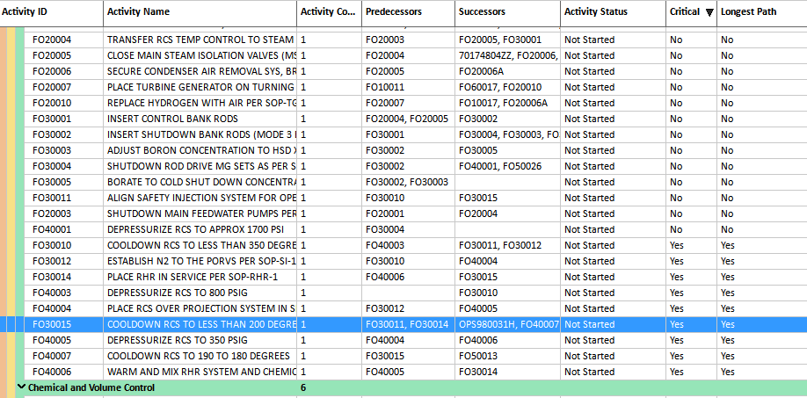807x398 pixels.
Task: Click predecessor FO40006 in FO30014 row
Action: 385,277
